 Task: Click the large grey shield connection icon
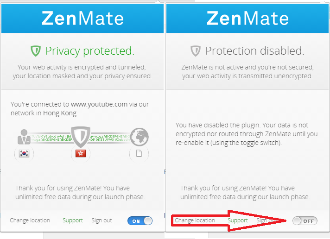81,137
